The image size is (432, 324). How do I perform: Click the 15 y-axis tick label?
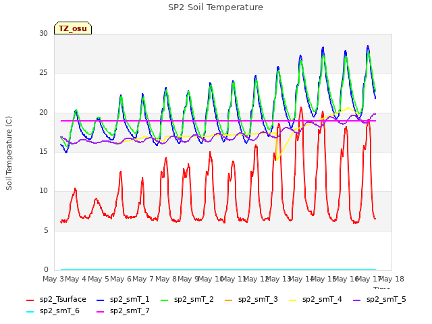click(43, 151)
